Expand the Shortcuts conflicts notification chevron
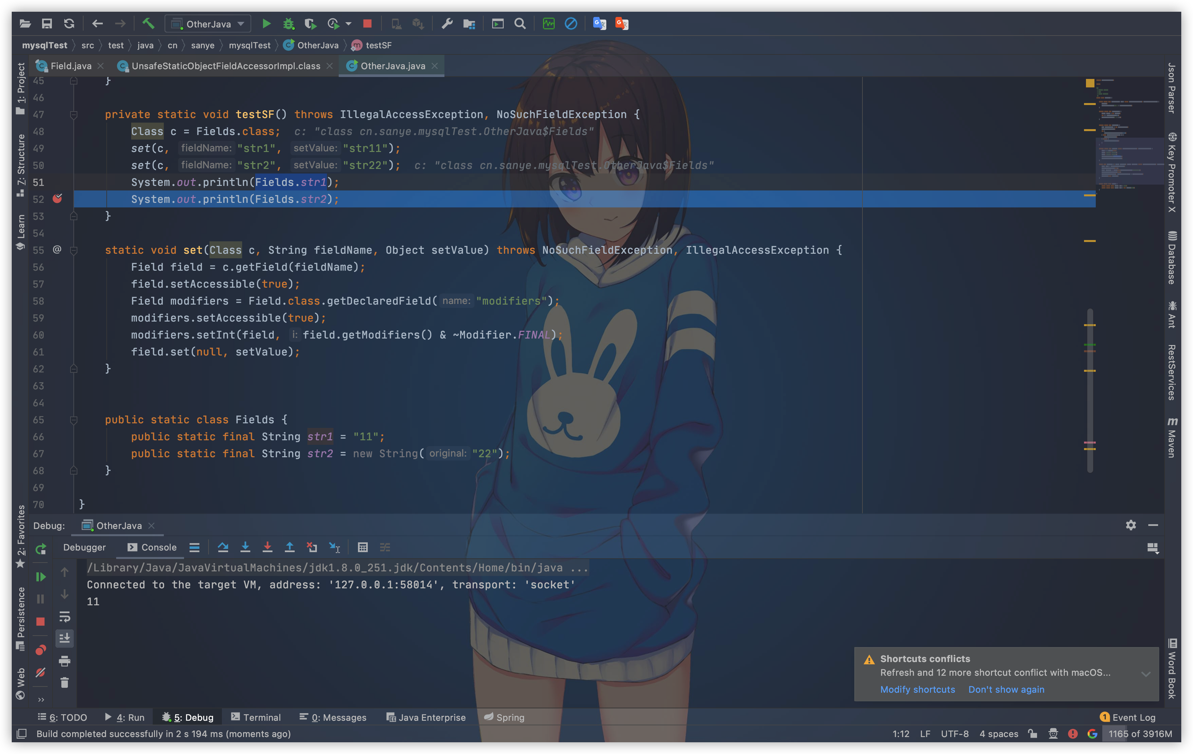Screen dimensions: 1193x754 pos(1145,674)
